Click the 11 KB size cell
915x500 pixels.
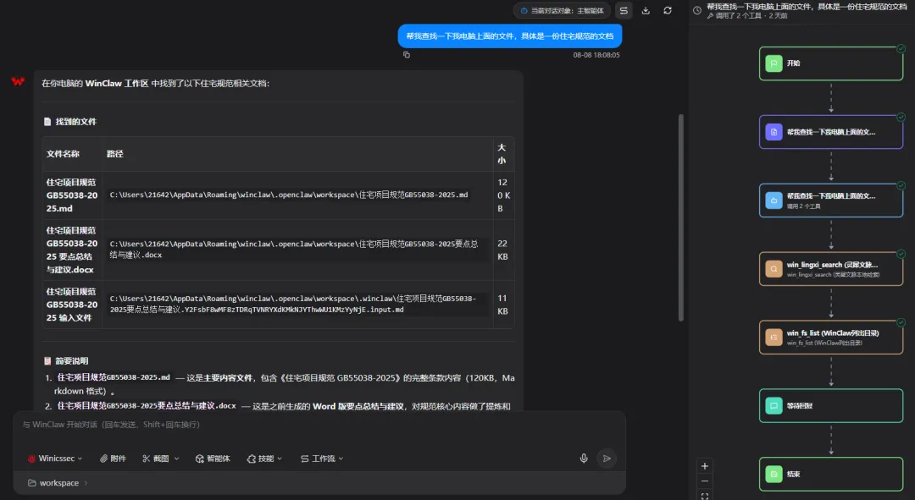pos(502,305)
